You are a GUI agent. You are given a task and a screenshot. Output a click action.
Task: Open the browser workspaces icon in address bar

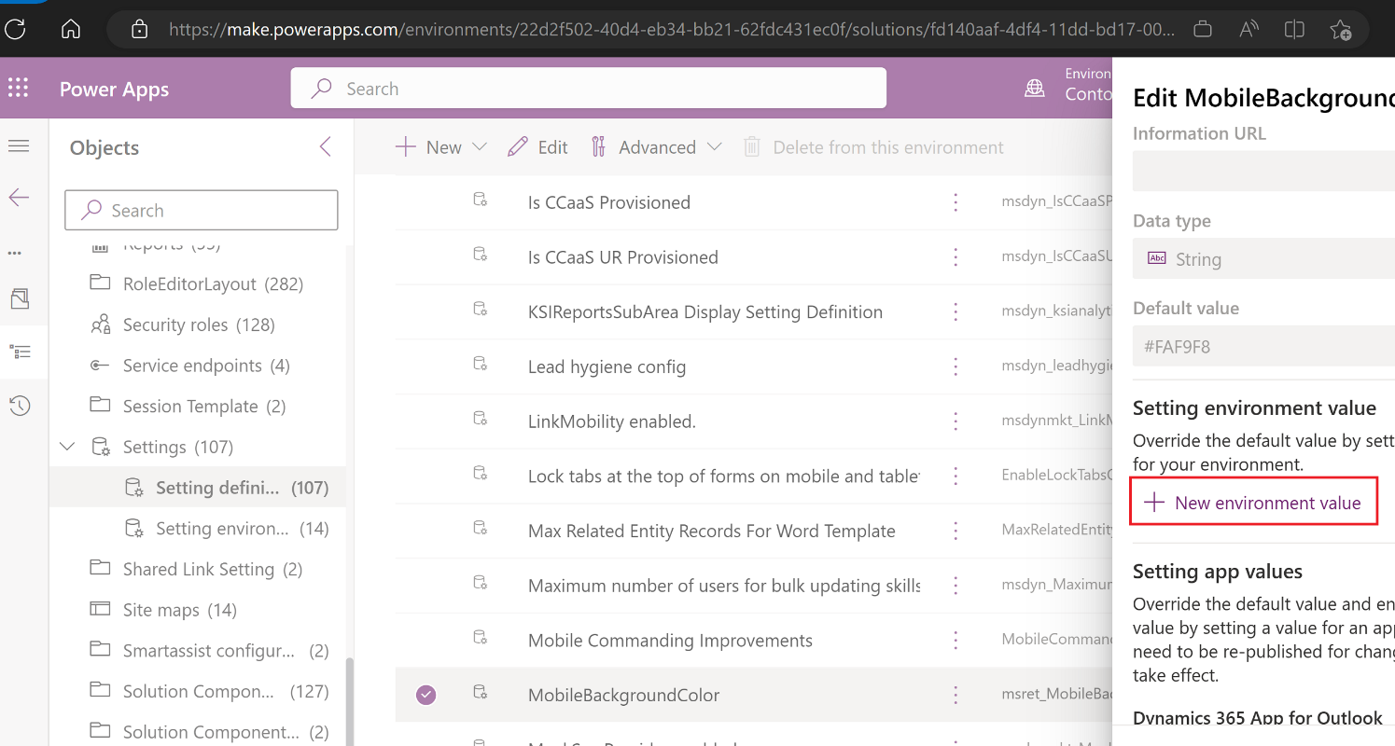pos(1203,30)
